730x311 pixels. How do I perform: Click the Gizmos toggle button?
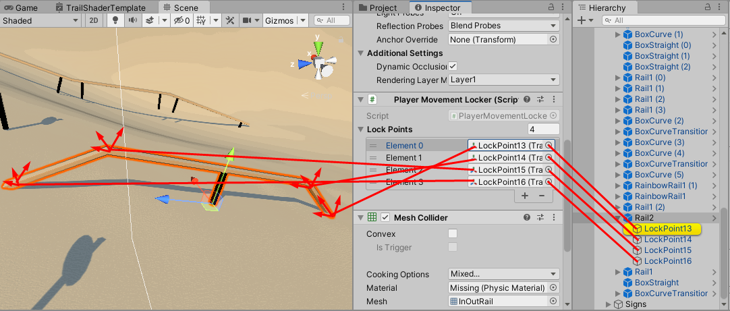click(280, 20)
